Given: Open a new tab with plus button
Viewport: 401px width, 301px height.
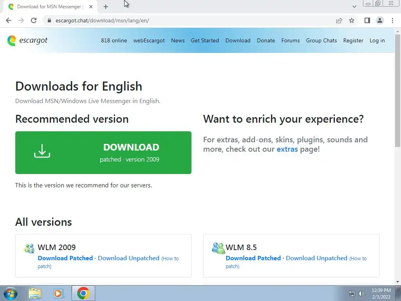Looking at the screenshot, I should (106, 7).
